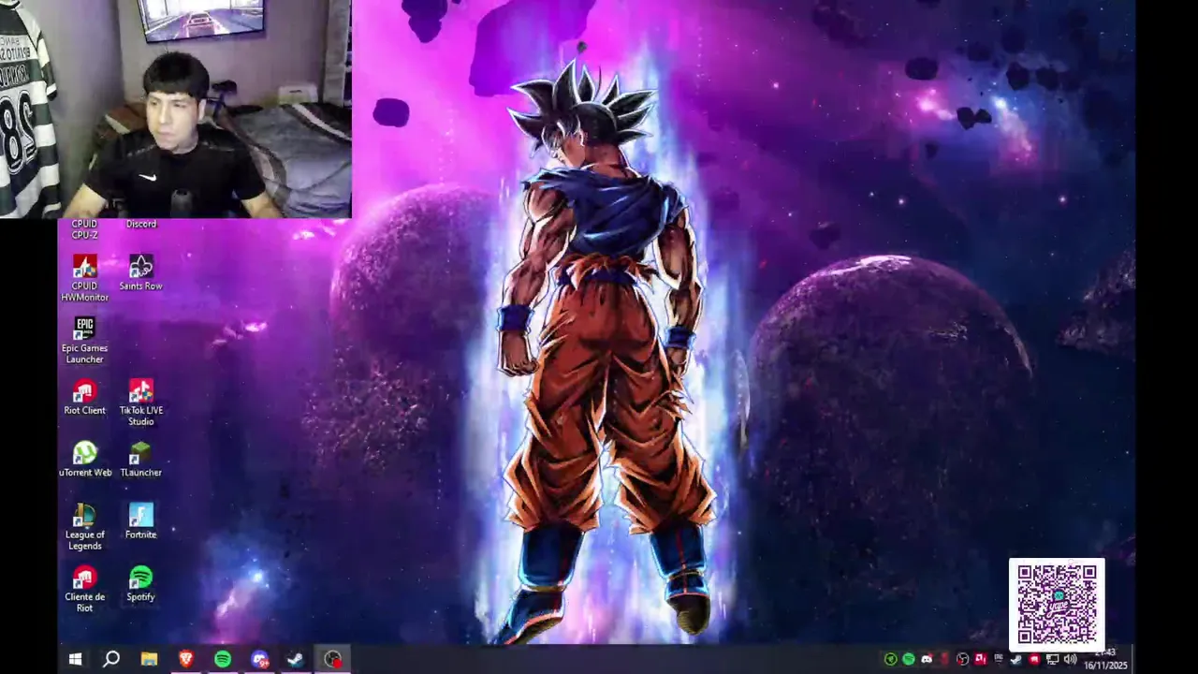Select the Cliente de Riot desktop icon
This screenshot has width=1198, height=674.
pyautogui.click(x=84, y=589)
